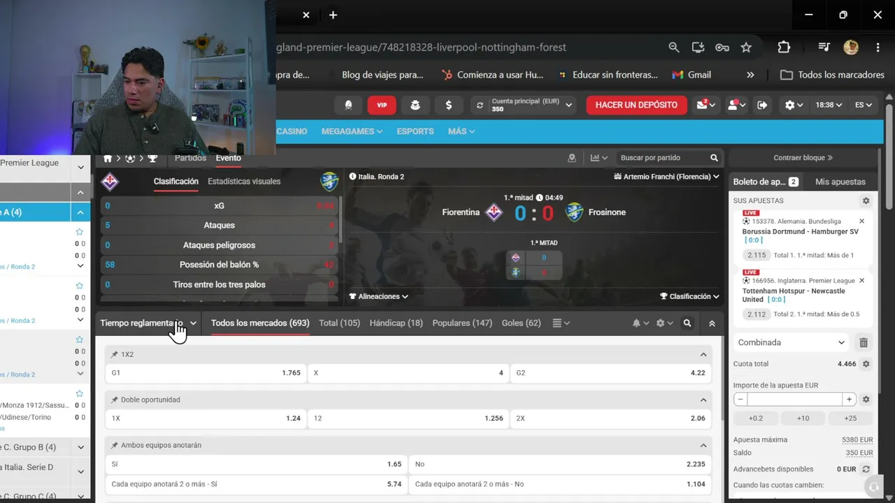Open the ES language dropdown
895x503 pixels.
(864, 105)
